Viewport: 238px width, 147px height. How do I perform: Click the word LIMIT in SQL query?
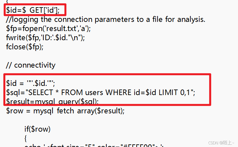pos(168,92)
